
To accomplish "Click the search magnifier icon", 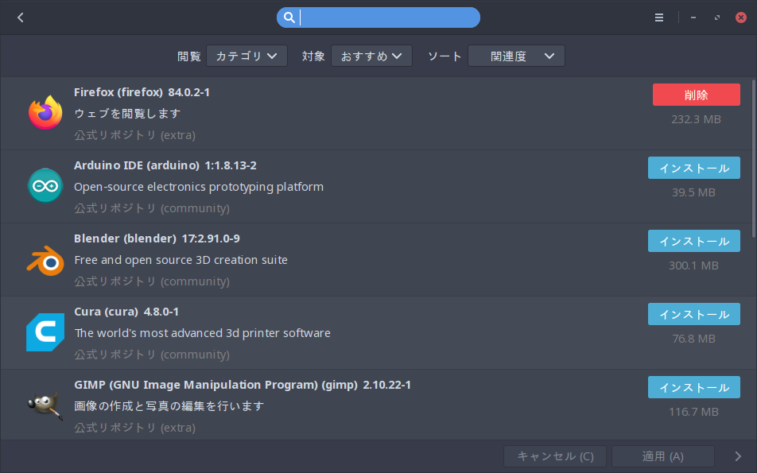I will pos(289,17).
